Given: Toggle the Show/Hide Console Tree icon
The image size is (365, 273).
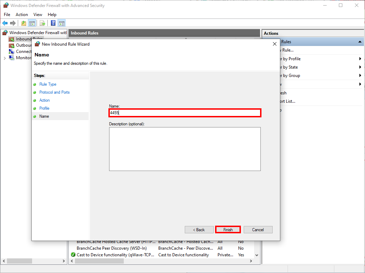Looking at the screenshot, I should tap(32, 23).
